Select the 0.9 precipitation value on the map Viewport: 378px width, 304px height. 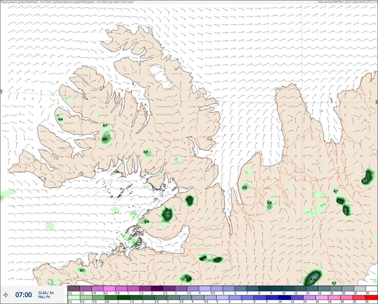click(104, 139)
